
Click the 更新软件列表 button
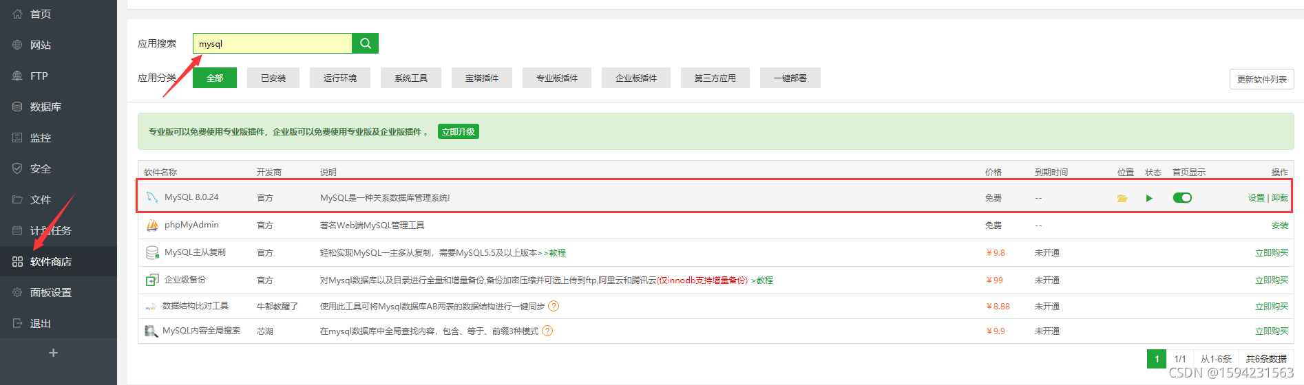point(1262,79)
